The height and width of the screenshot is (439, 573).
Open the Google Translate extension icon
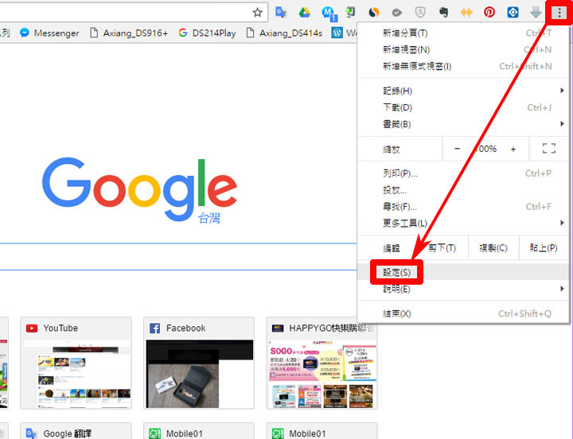tap(281, 12)
